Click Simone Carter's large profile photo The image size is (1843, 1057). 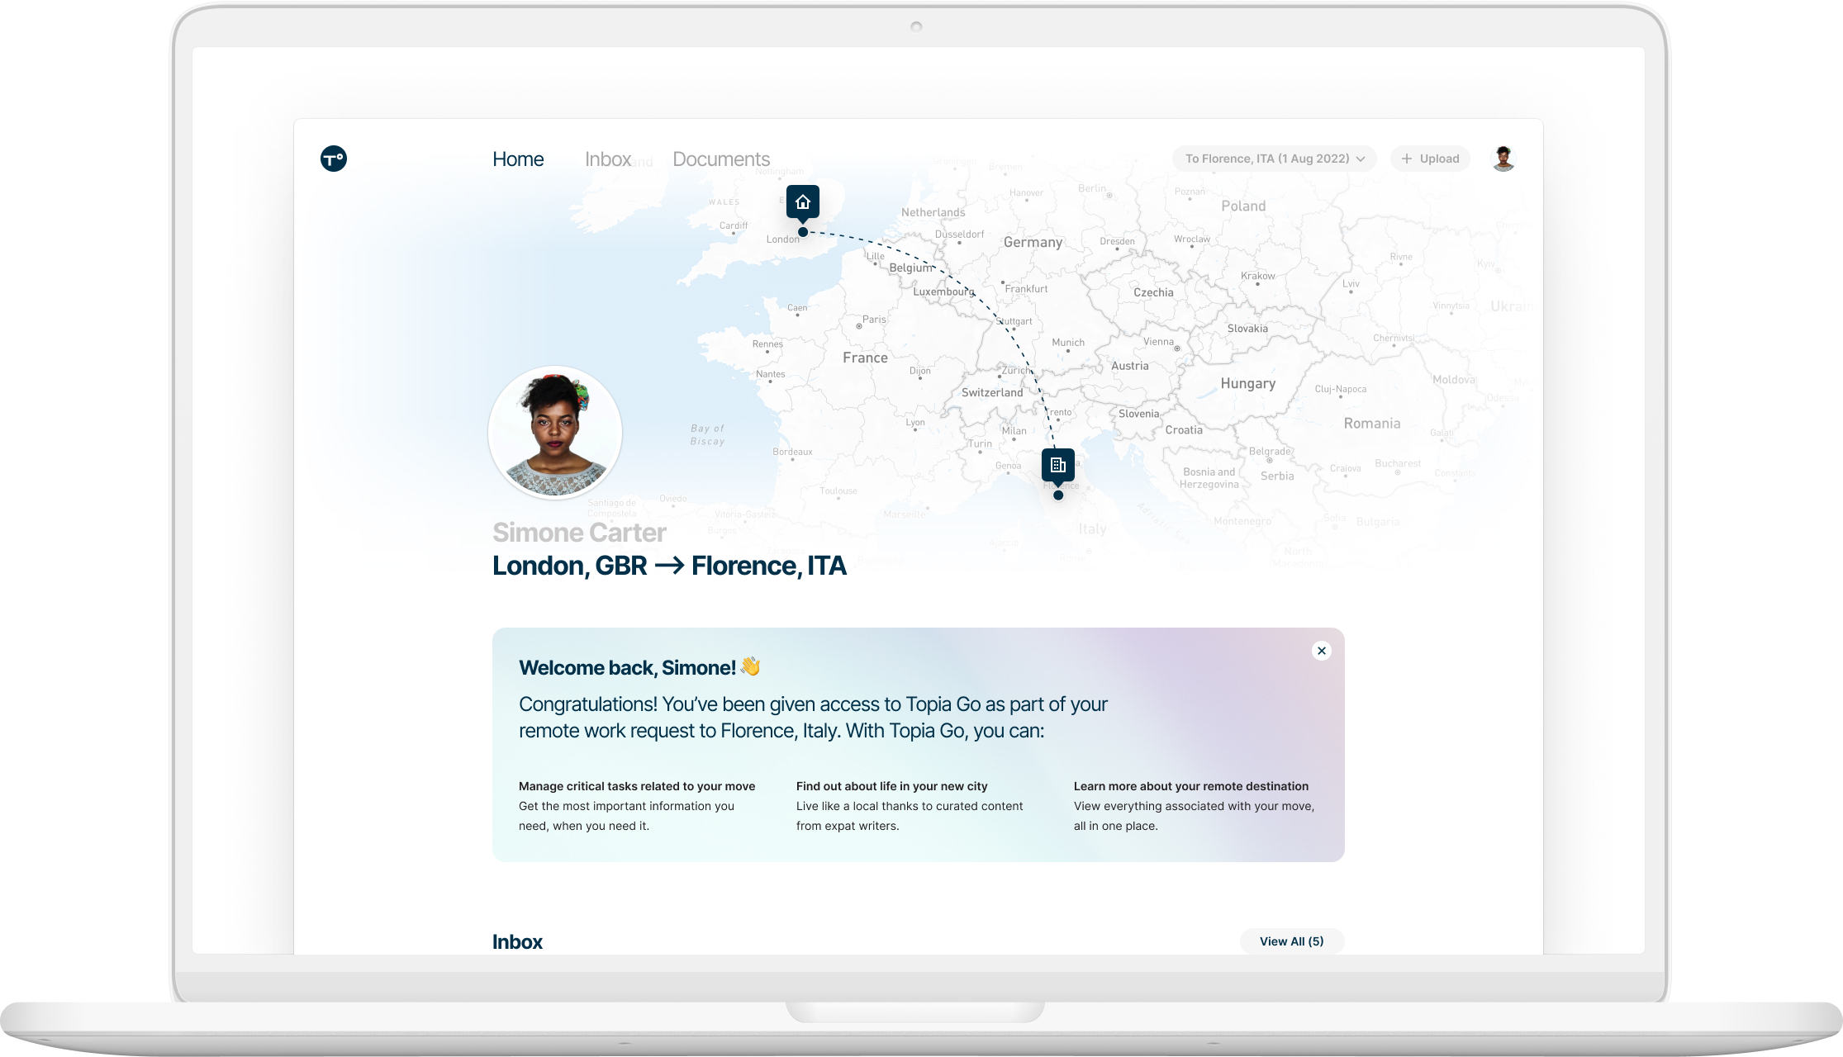click(x=555, y=433)
